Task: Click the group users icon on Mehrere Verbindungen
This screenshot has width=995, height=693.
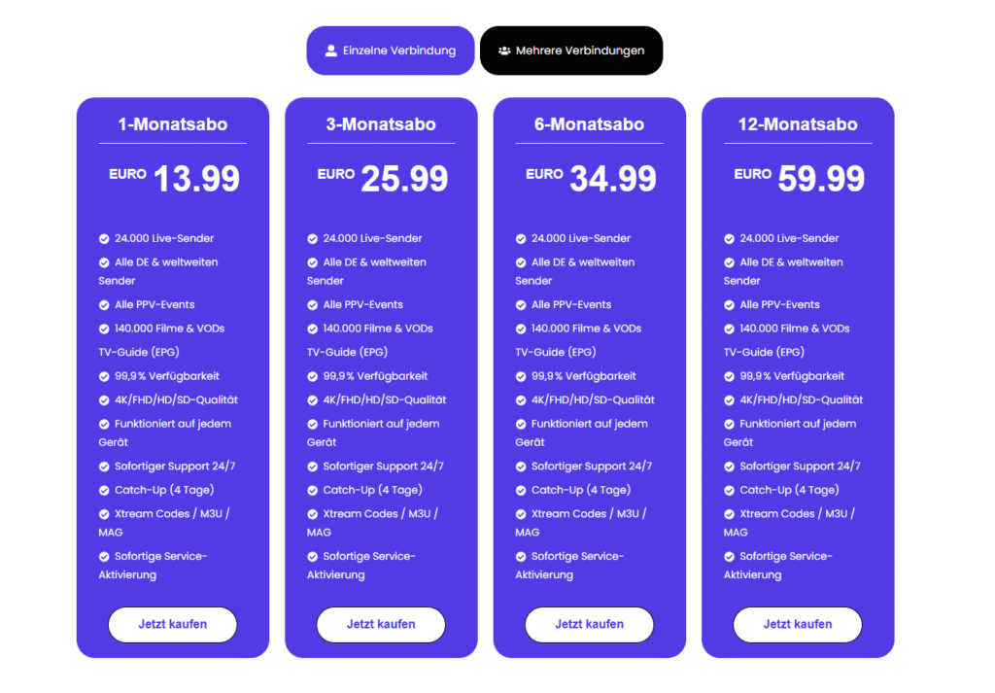Action: pos(504,51)
